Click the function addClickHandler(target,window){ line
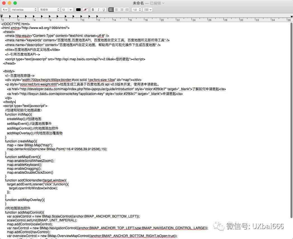The height and width of the screenshot is (239, 293). (x=36, y=180)
